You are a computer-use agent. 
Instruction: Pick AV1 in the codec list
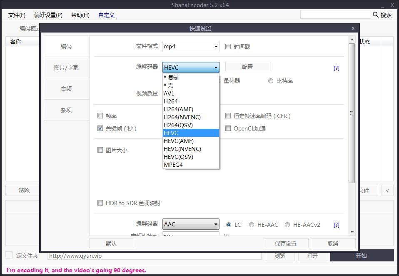tap(169, 93)
